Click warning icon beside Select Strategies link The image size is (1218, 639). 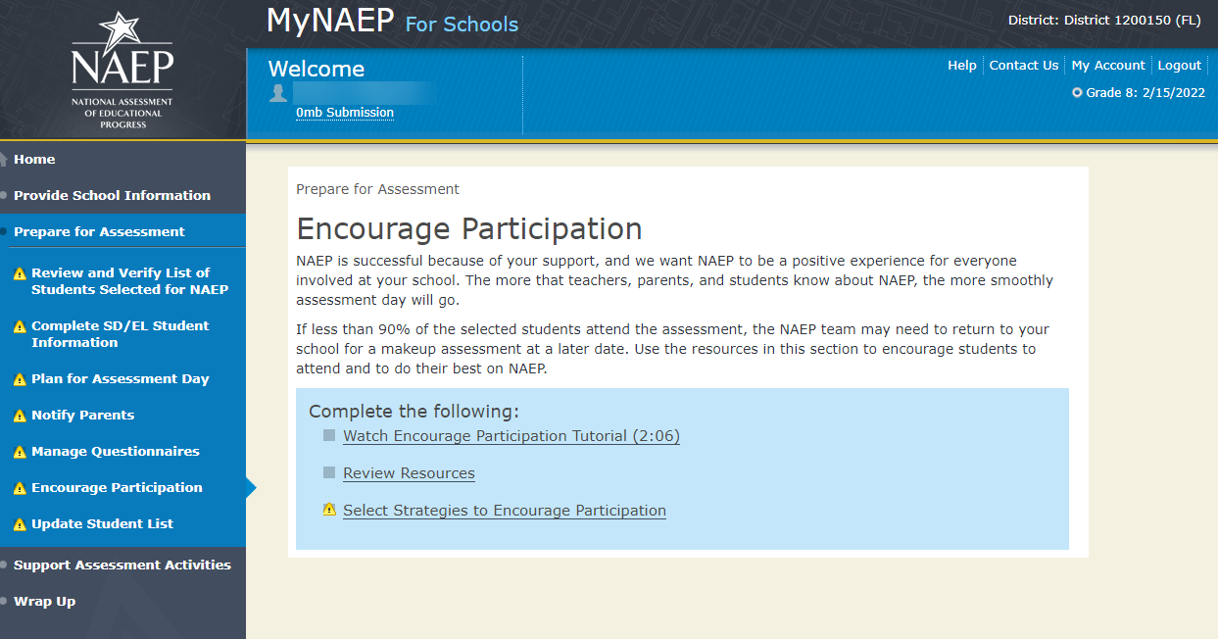pyautogui.click(x=329, y=510)
